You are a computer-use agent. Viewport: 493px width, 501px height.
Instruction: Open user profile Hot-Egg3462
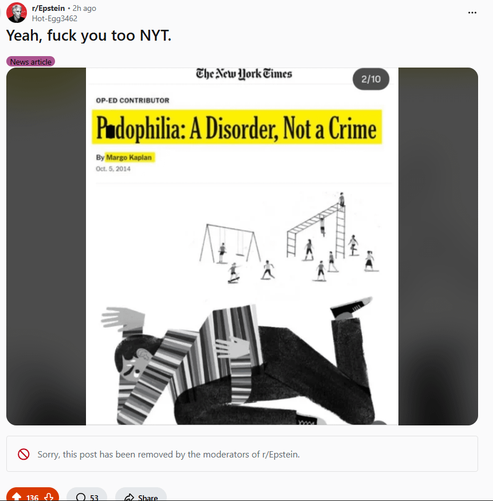coord(54,18)
